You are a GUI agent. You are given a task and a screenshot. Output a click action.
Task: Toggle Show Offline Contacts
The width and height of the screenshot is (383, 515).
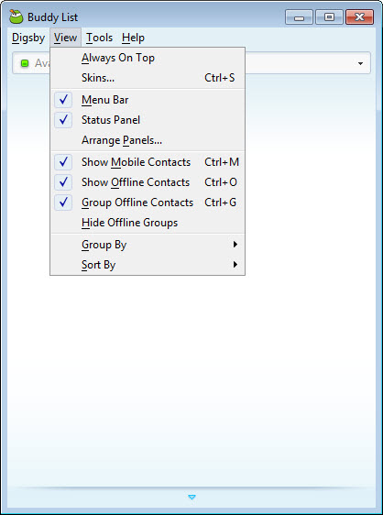148,182
